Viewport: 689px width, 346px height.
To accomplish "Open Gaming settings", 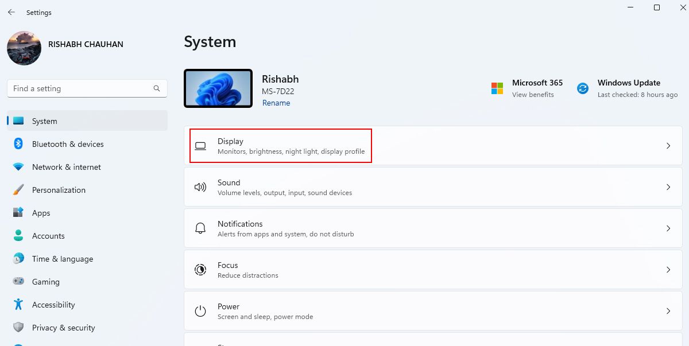I will 46,282.
